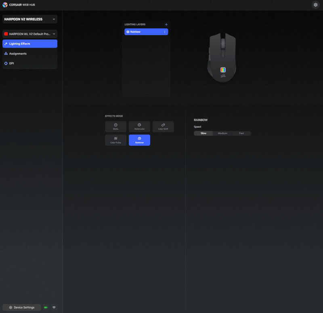Choose the Static effect mode
323x313 pixels.
click(115, 126)
